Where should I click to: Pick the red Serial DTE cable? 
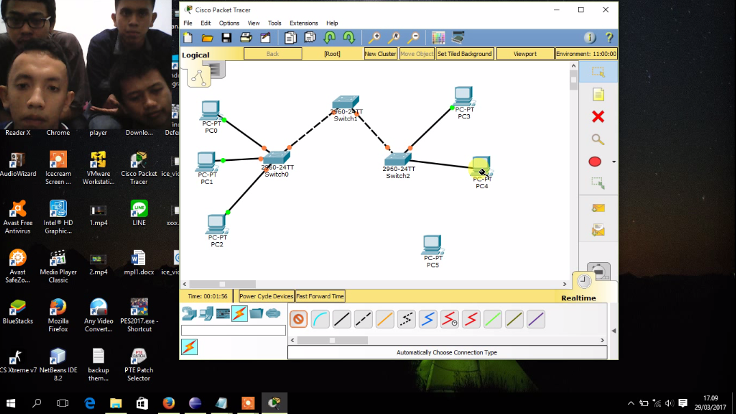(x=471, y=319)
